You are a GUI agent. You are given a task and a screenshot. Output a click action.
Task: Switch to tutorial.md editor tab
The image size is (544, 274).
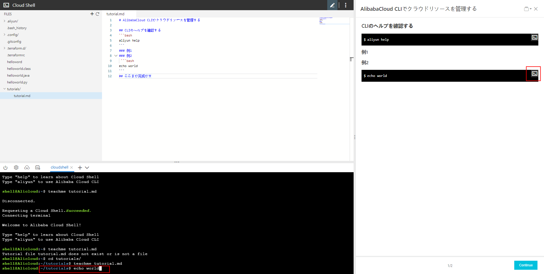(119, 14)
